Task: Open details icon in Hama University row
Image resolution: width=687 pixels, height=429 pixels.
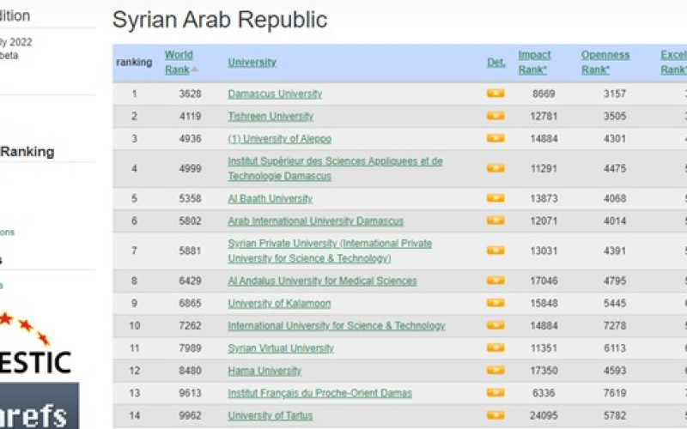Action: [495, 371]
